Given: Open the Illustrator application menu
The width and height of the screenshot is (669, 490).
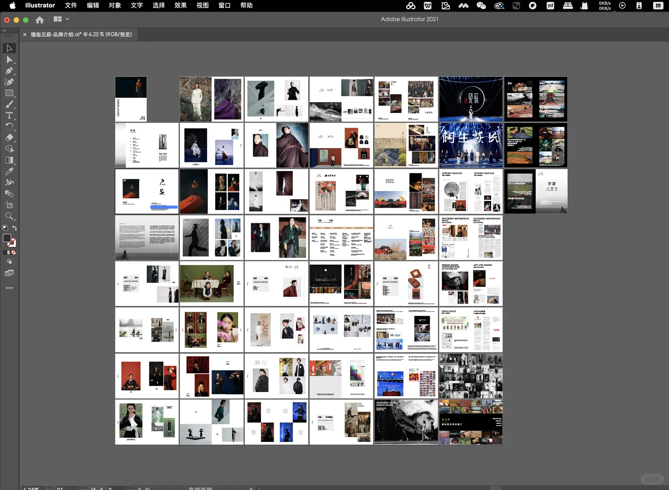Looking at the screenshot, I should [x=40, y=5].
